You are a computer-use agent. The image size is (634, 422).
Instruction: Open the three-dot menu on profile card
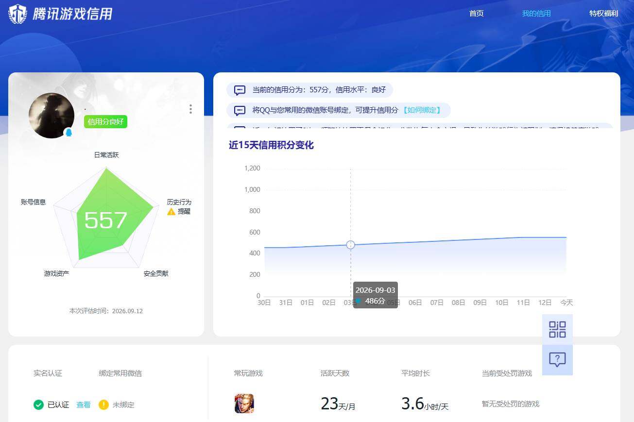pos(190,109)
